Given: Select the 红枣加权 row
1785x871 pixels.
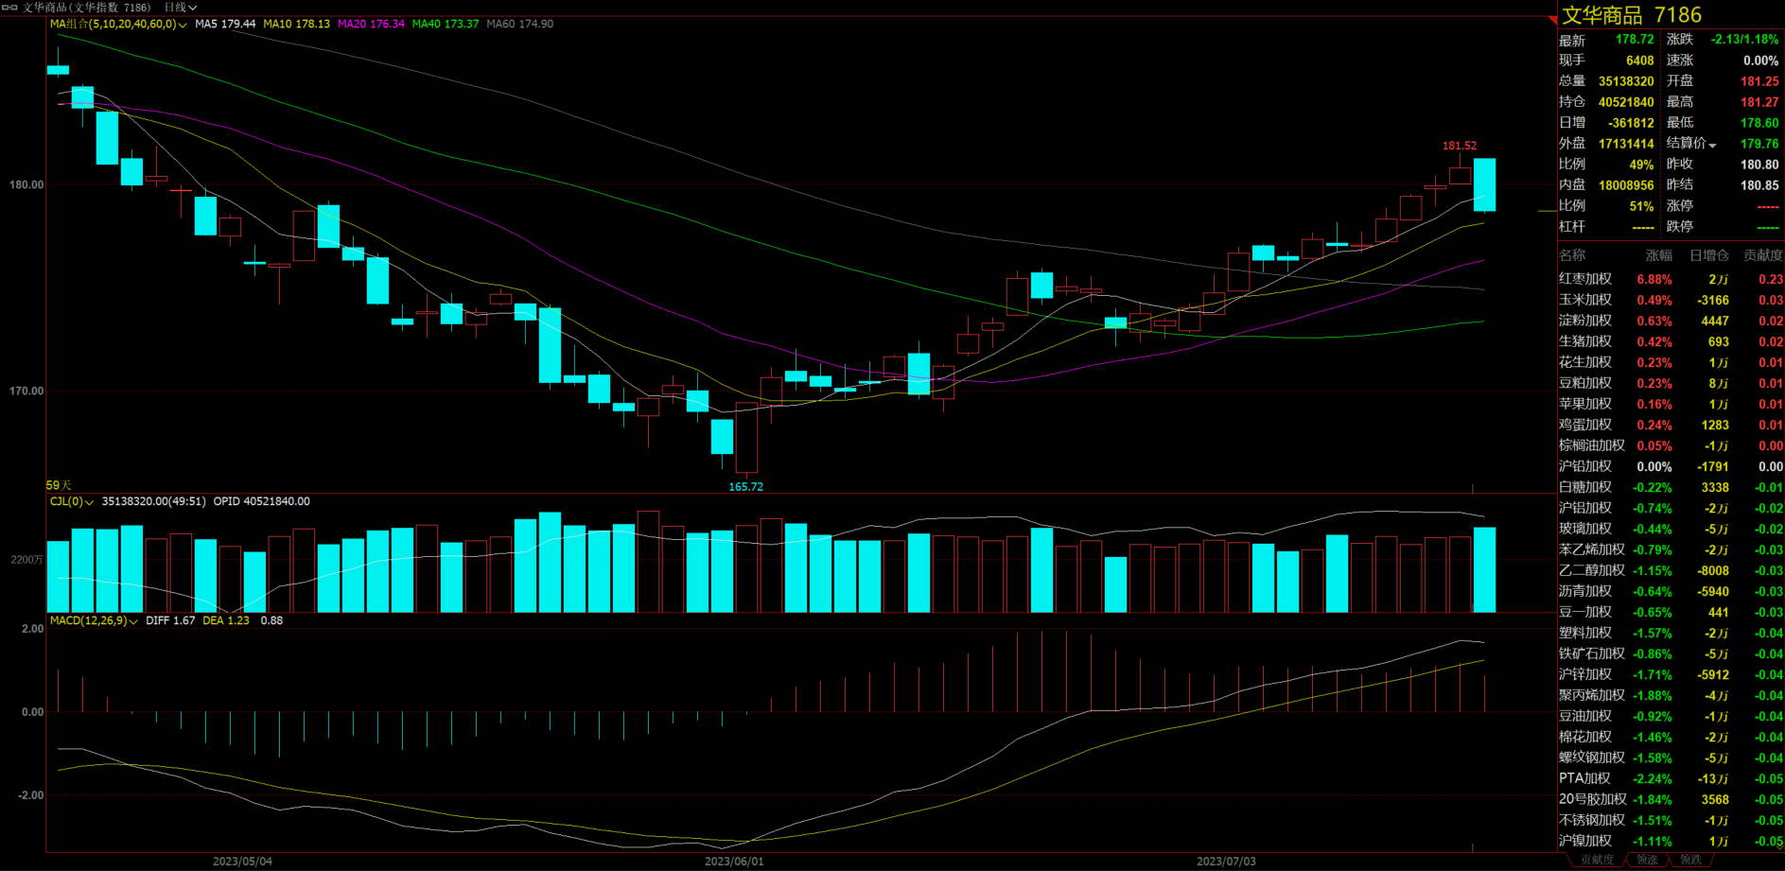Looking at the screenshot, I should tap(1671, 280).
